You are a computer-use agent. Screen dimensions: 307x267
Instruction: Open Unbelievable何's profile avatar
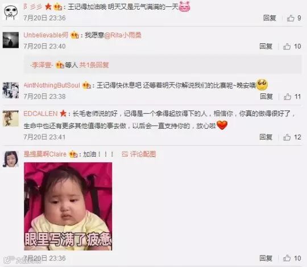pos(11,40)
